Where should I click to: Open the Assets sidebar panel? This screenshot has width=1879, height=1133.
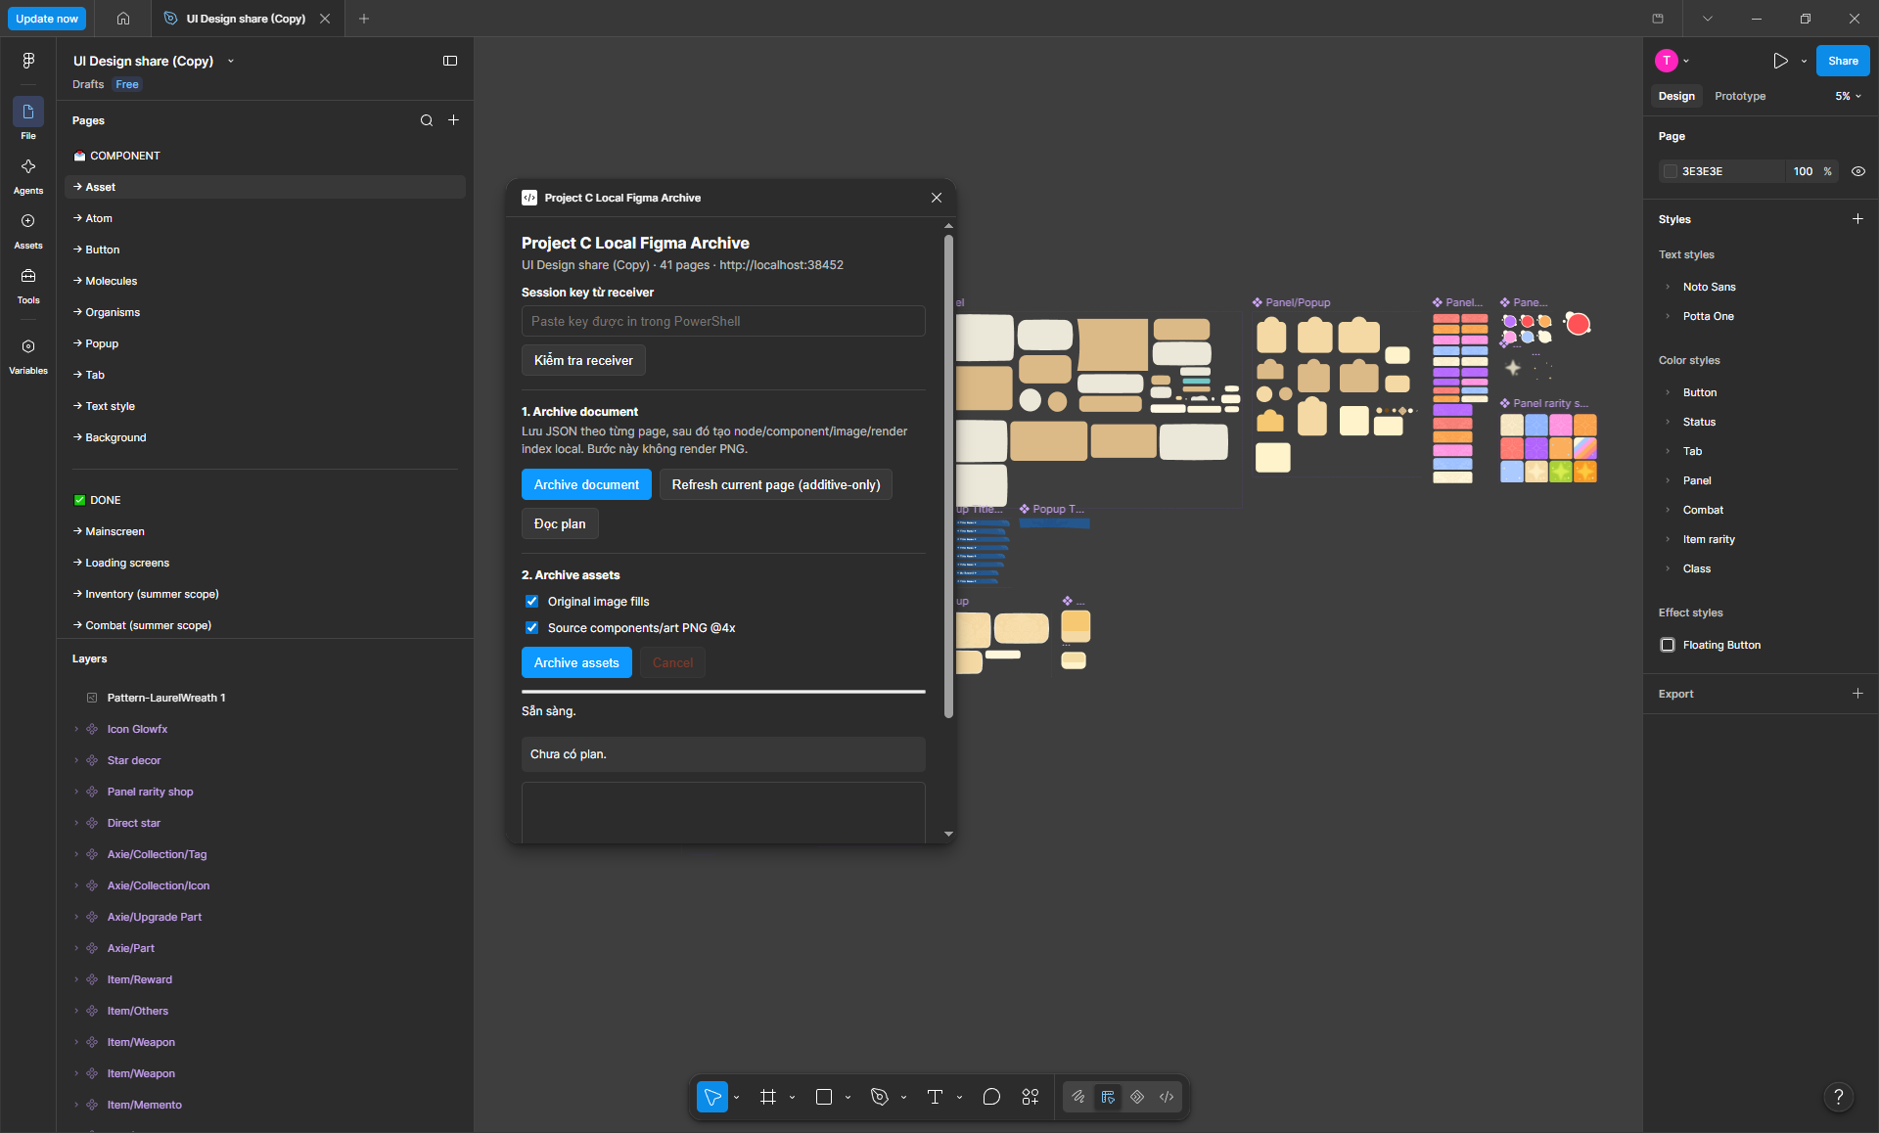coord(28,230)
